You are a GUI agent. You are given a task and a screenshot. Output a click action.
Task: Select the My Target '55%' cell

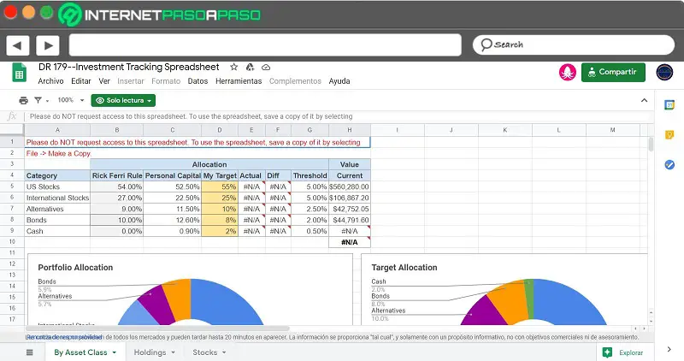point(220,186)
